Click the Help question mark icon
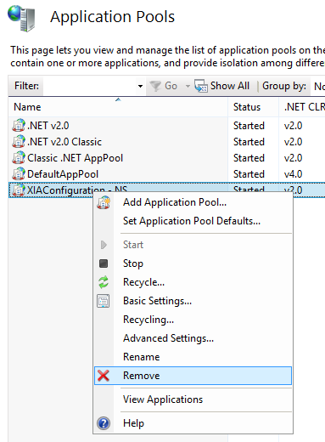 pos(104,423)
